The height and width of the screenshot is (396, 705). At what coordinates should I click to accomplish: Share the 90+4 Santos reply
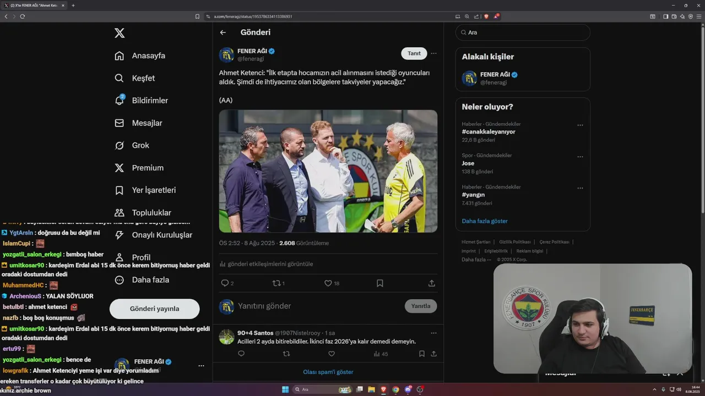pyautogui.click(x=433, y=354)
